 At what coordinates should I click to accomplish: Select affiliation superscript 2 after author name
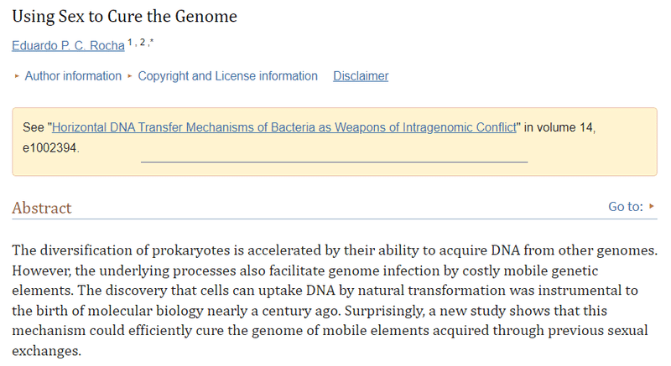143,42
